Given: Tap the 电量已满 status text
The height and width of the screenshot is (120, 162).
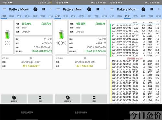Looking at the screenshot, I should click(81, 24).
